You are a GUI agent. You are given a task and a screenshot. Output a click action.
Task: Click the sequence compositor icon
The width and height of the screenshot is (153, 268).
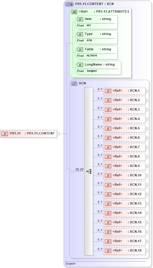(x=89, y=171)
